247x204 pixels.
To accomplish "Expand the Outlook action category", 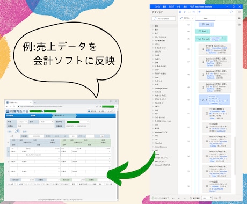I will pos(153,92).
